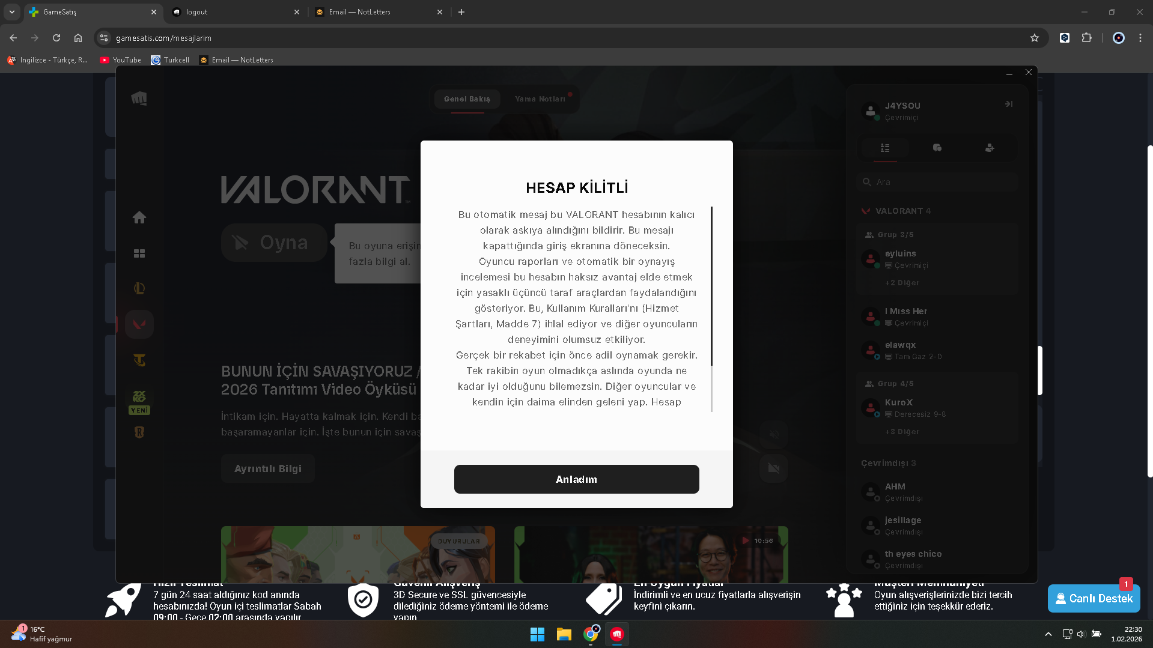
Task: Open the weather widget on taskbar
Action: (x=42, y=634)
